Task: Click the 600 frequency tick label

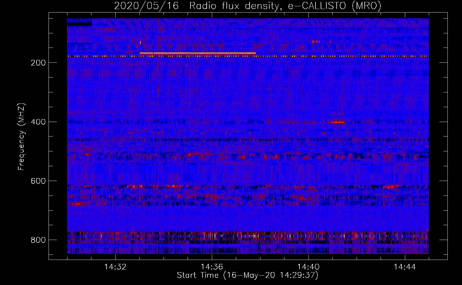Action: pos(38,181)
